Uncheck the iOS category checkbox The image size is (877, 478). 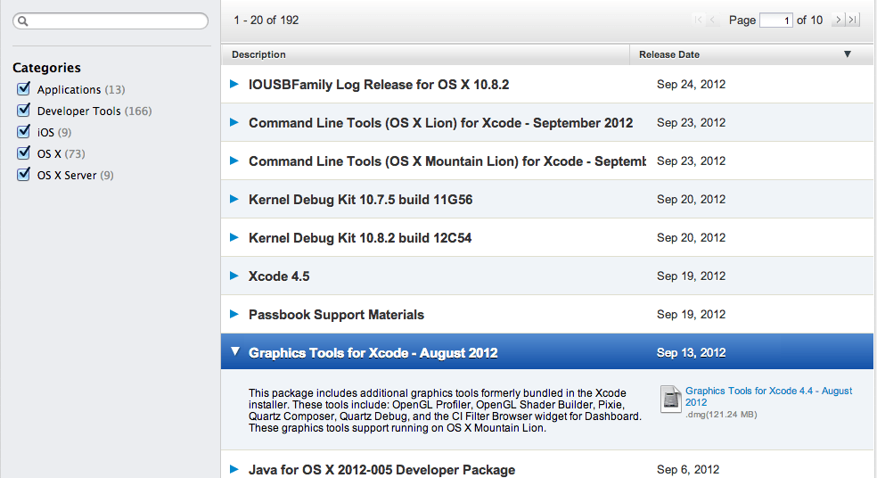coord(24,132)
